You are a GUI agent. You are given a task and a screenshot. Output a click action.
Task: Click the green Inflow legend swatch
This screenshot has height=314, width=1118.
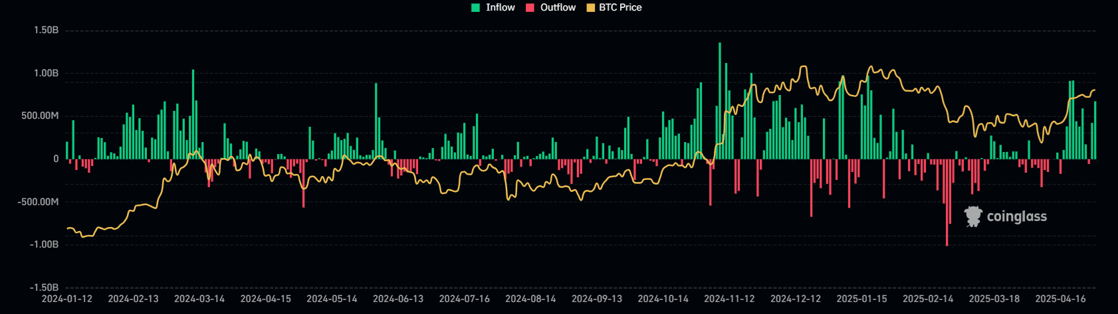click(476, 7)
